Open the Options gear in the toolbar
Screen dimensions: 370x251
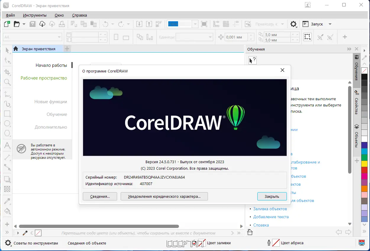pos(293,24)
